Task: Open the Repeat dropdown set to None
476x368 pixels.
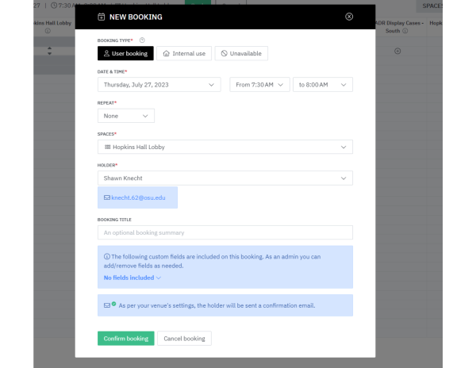Action: [126, 116]
